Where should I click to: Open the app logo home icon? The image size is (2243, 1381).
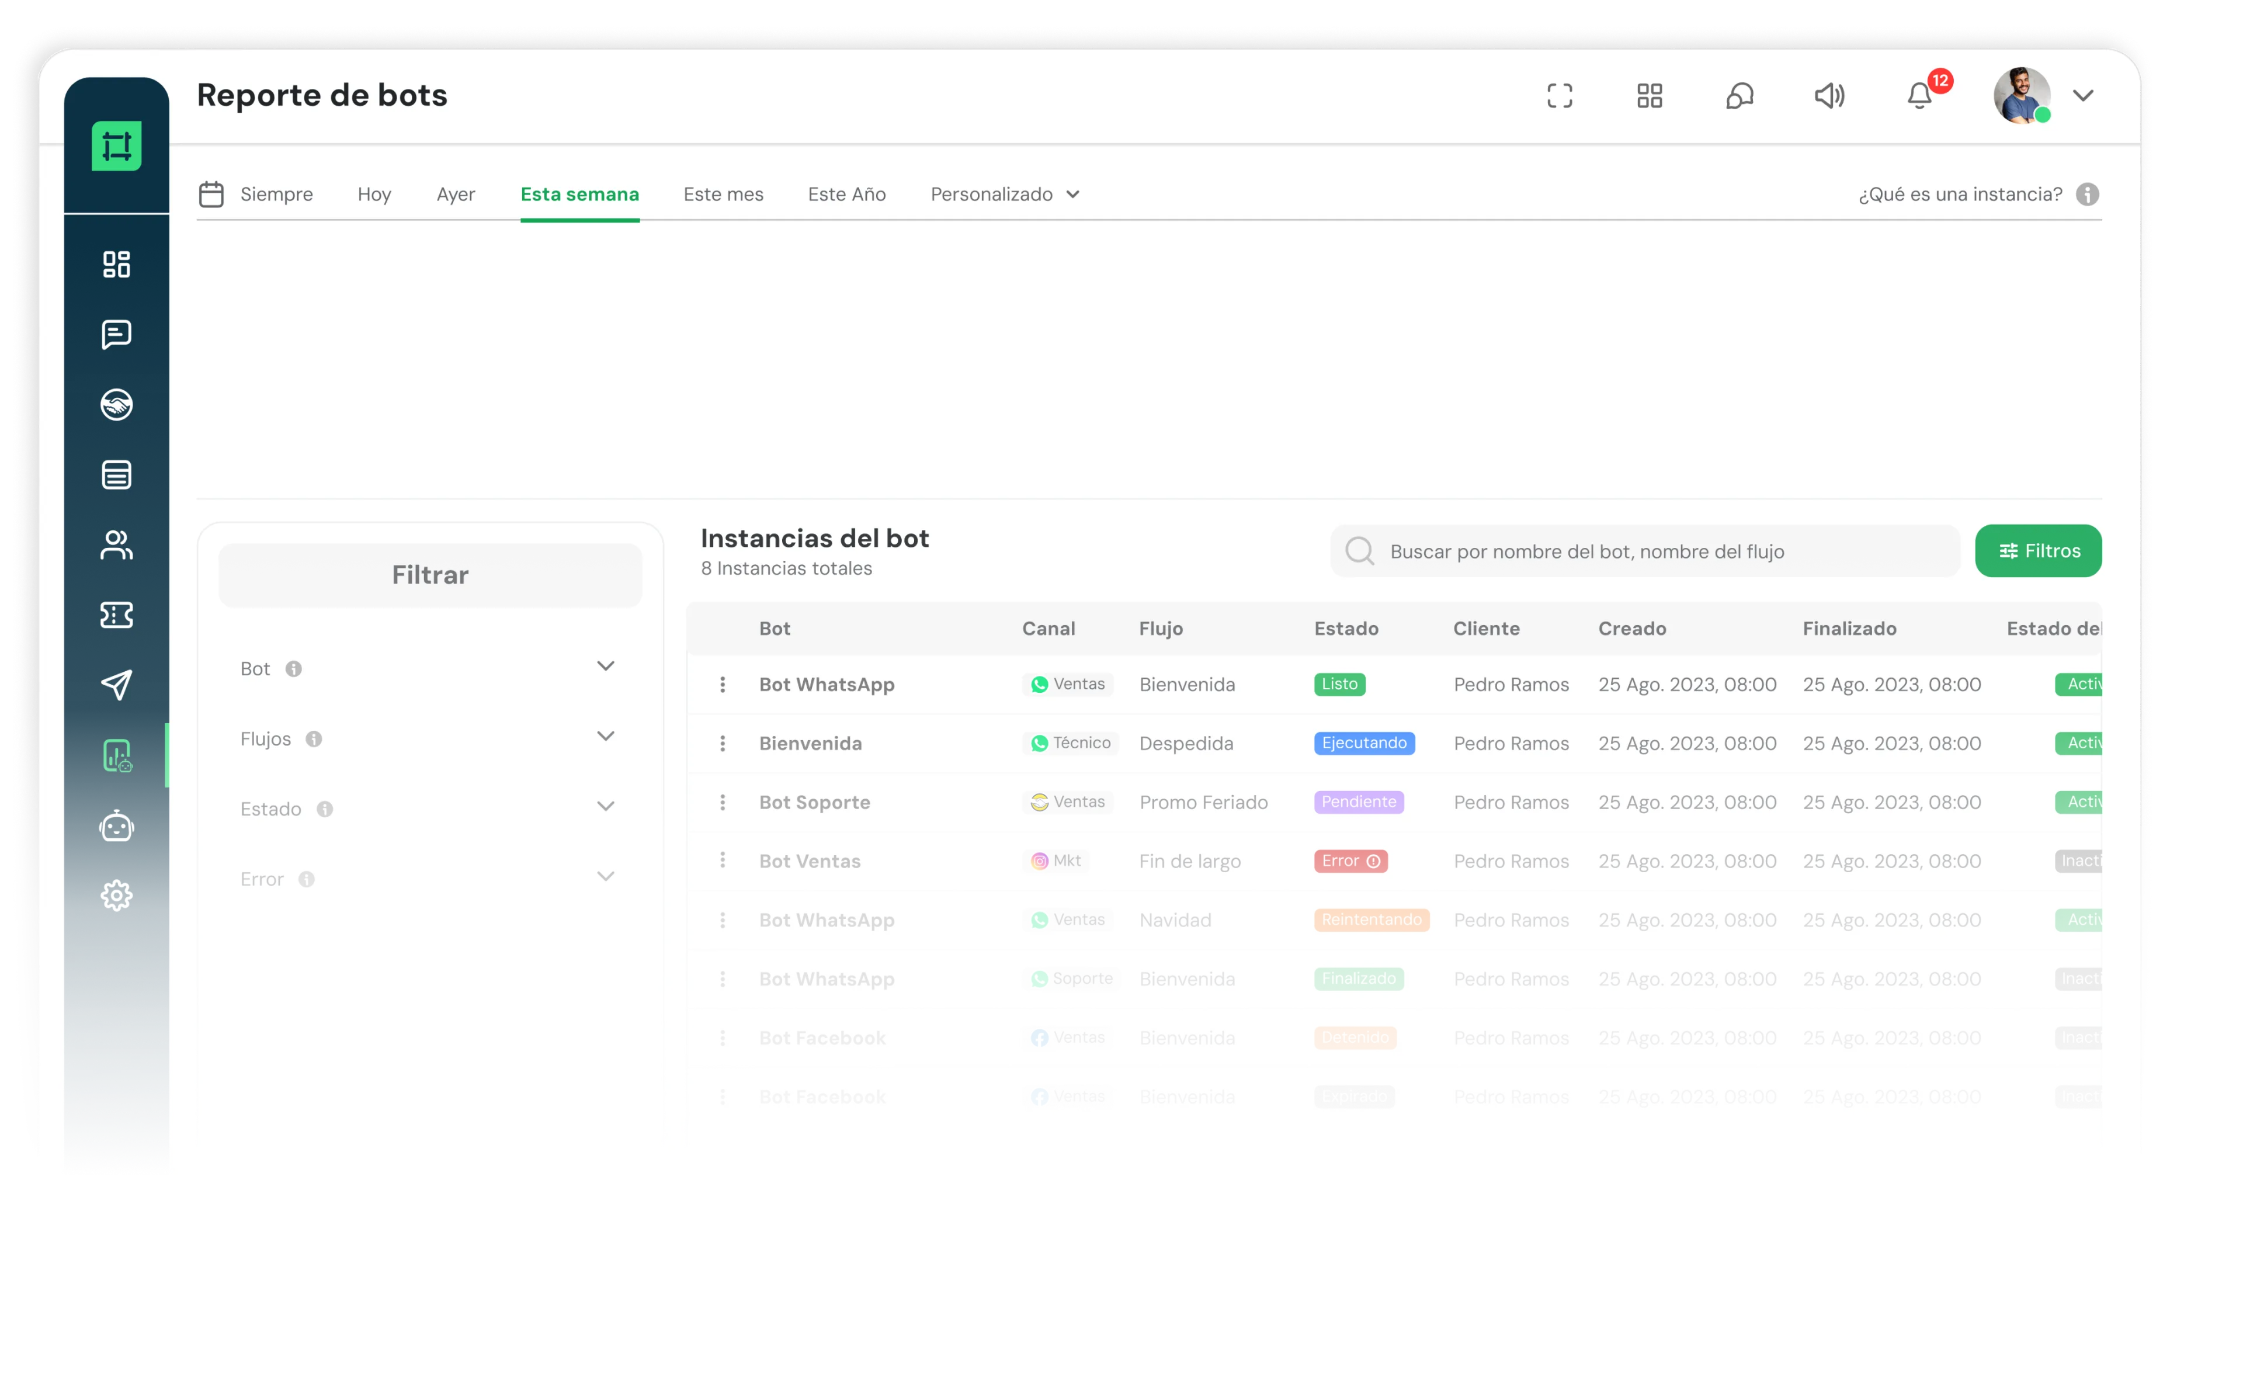116,146
